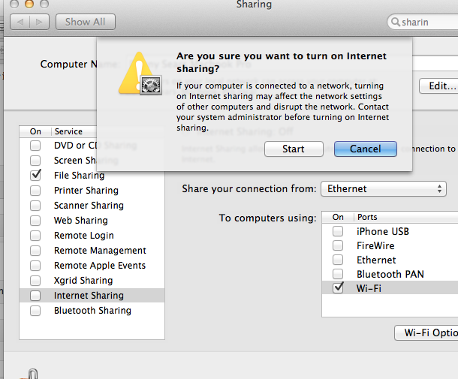This screenshot has height=379, width=458.
Task: Click the yellow minimize window button
Action: [x=29, y=4]
